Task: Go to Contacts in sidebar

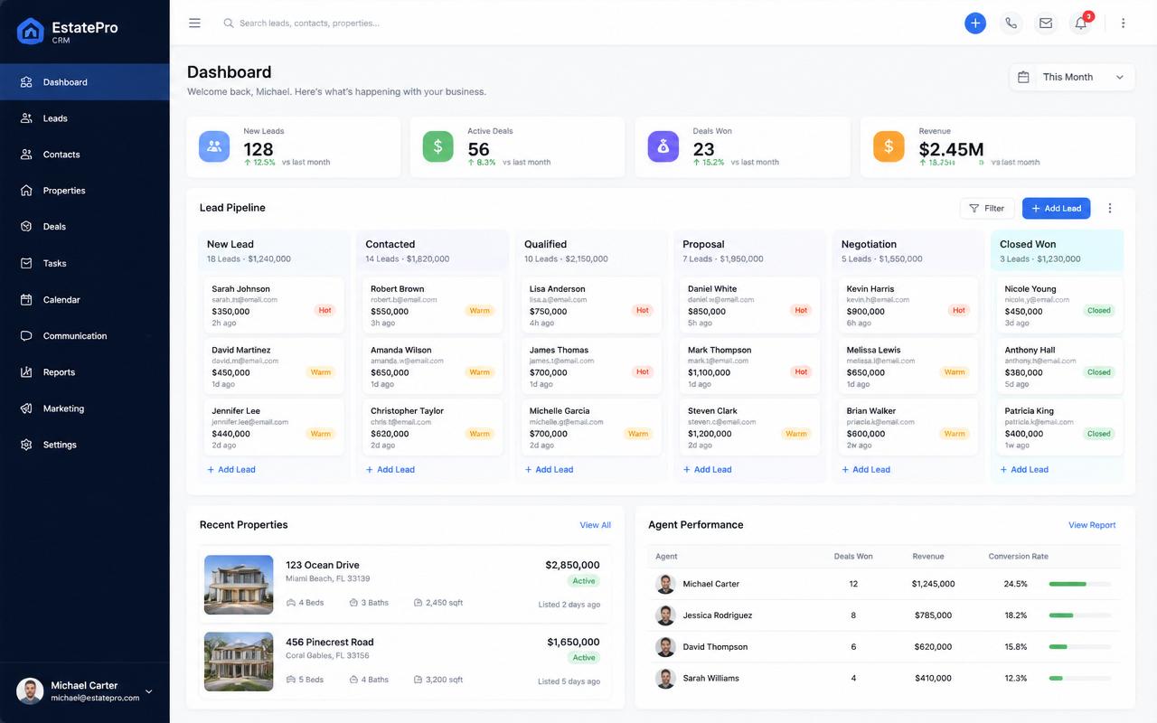Action: 85,155
